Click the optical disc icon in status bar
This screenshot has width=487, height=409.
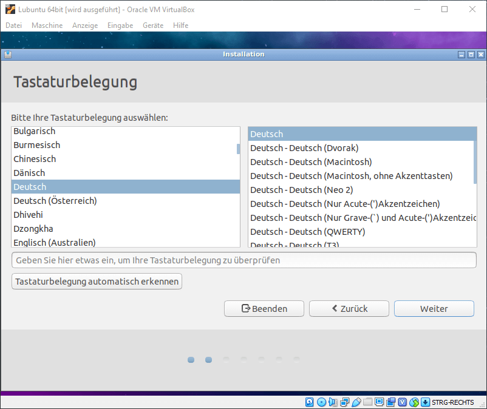(321, 402)
